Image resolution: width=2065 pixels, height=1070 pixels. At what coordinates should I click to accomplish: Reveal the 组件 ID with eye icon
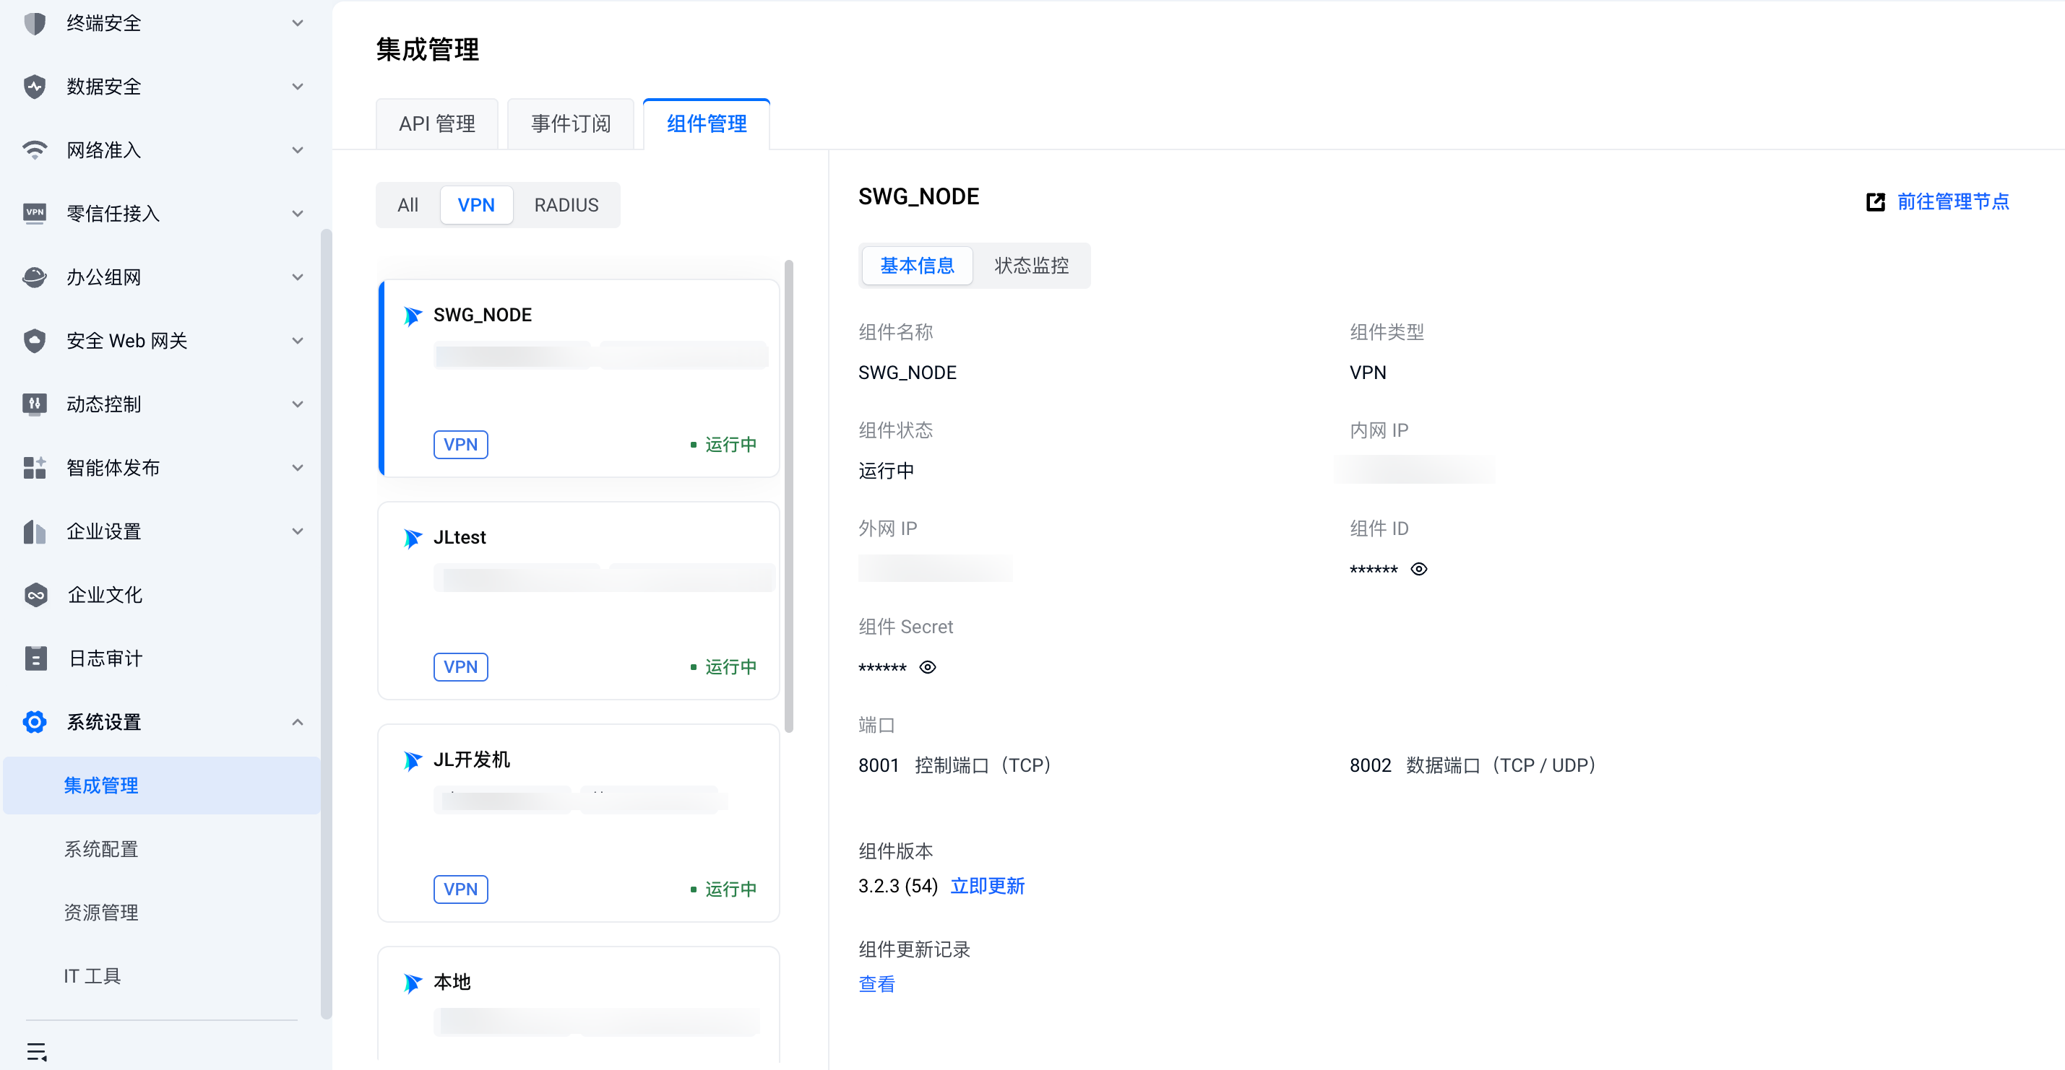coord(1419,570)
